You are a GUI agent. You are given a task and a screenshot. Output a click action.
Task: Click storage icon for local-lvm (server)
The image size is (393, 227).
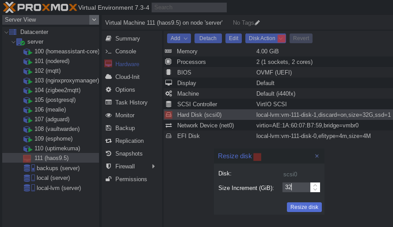pyautogui.click(x=29, y=188)
